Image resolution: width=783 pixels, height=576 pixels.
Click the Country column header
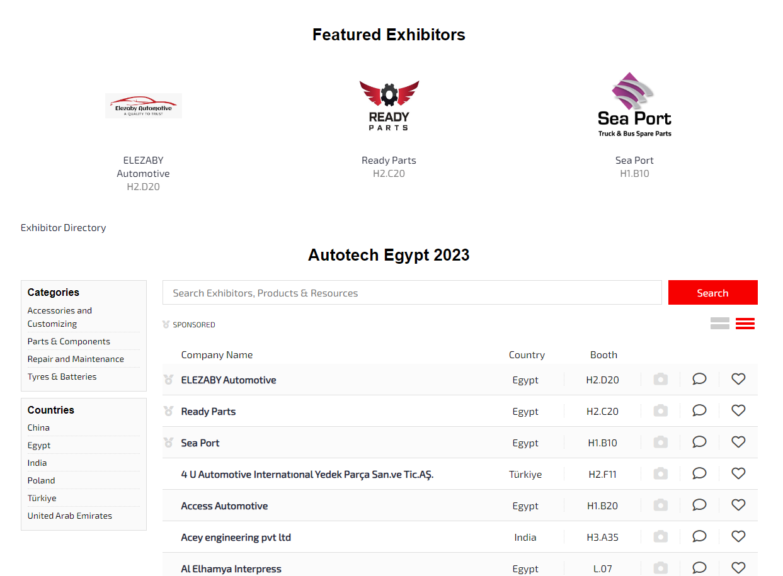527,354
